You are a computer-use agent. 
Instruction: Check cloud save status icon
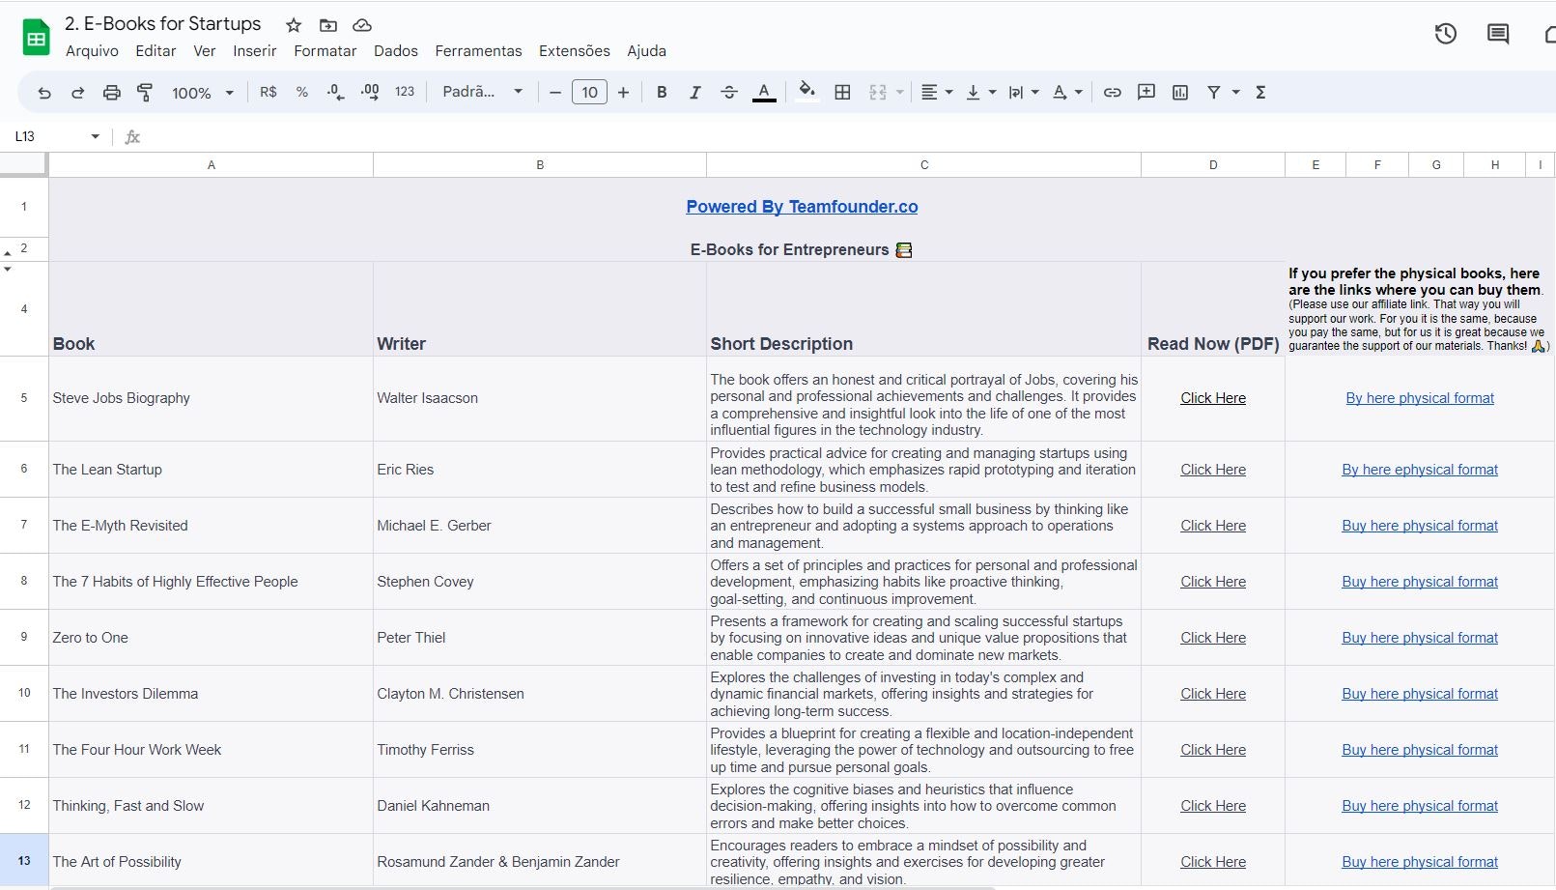tap(362, 25)
